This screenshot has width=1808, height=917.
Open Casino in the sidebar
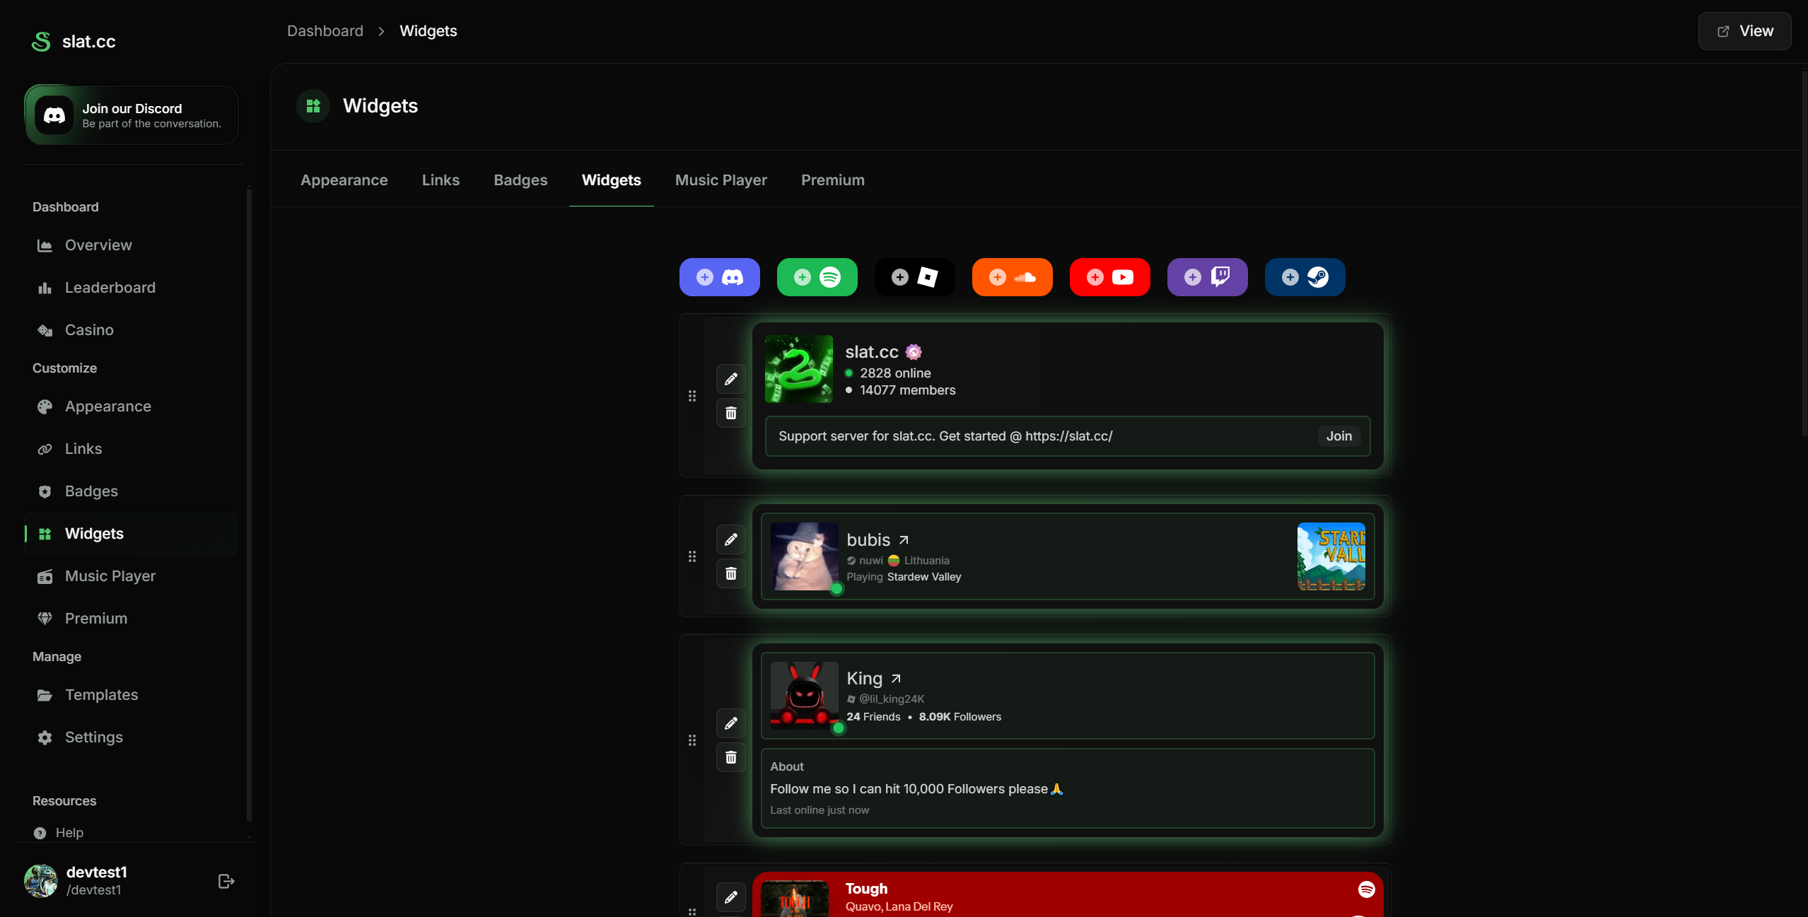pos(131,330)
